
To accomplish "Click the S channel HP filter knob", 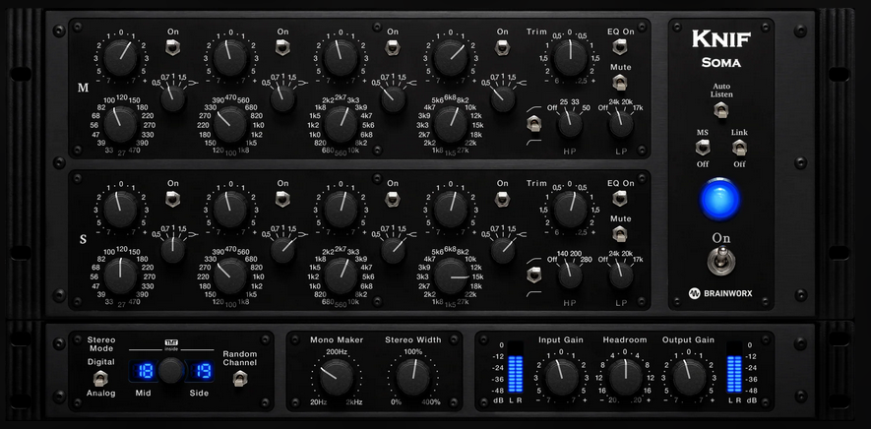I will 570,276.
